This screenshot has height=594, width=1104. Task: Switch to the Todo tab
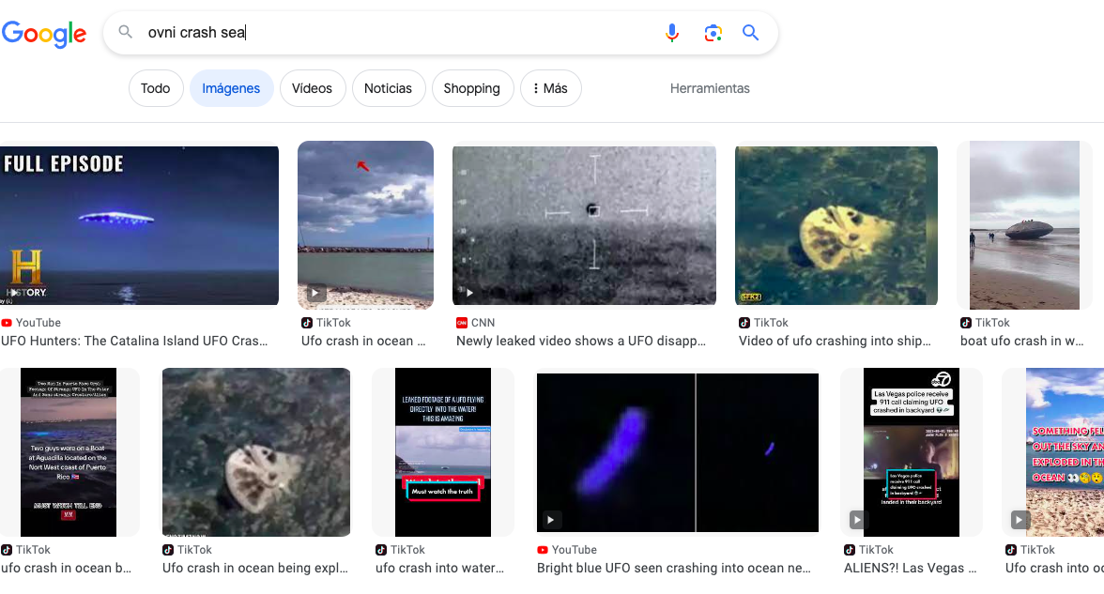tap(156, 88)
